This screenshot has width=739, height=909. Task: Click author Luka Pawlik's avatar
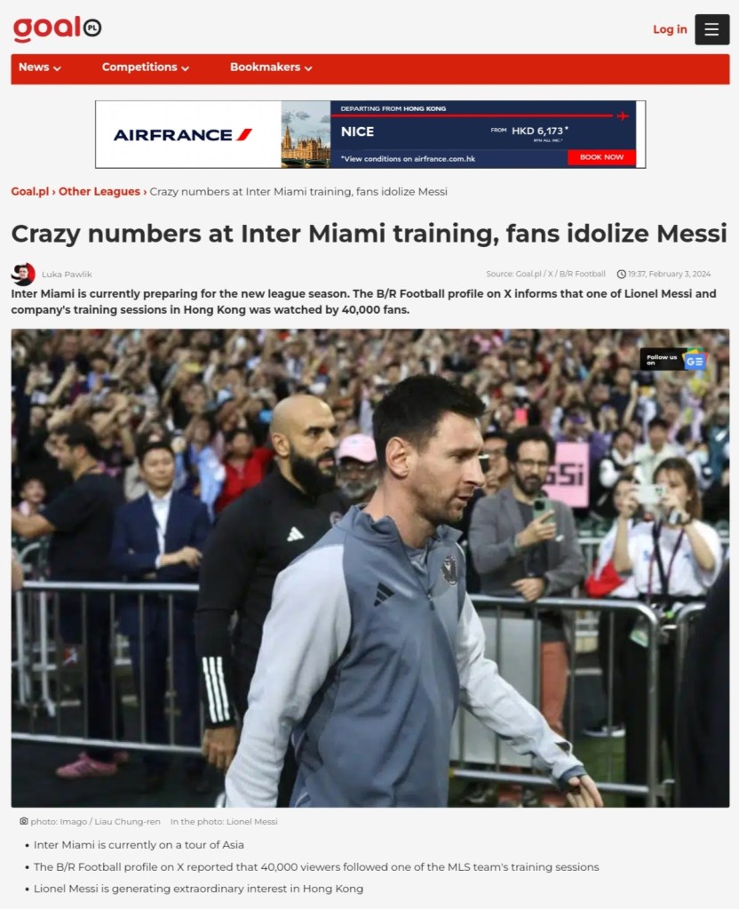[x=23, y=275]
